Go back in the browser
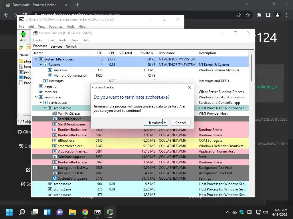Screen dimensions: 293x219 click(x=6, y=15)
